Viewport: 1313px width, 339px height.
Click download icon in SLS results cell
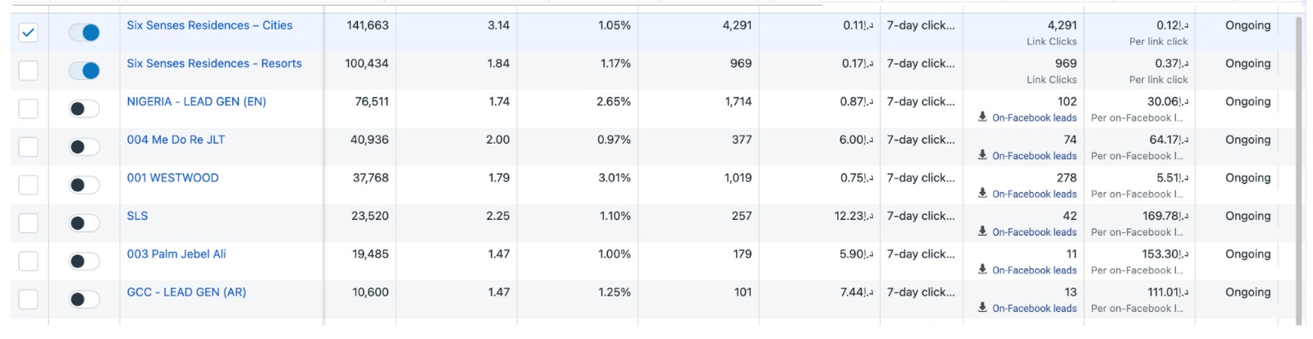click(x=982, y=231)
